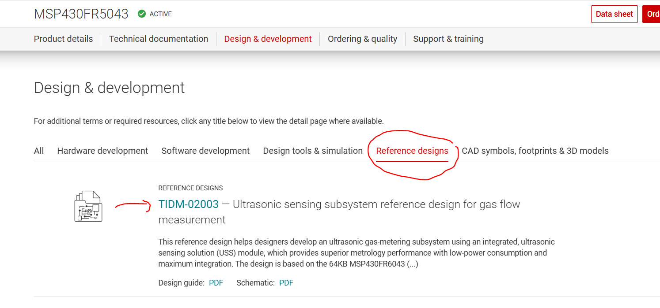
Task: Click the Ultrasonic sensing subsystem title text
Action: pyautogui.click(x=376, y=204)
